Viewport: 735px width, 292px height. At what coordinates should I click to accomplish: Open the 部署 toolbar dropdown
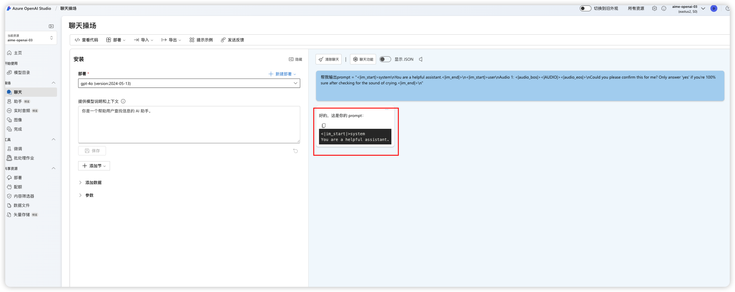pyautogui.click(x=116, y=40)
